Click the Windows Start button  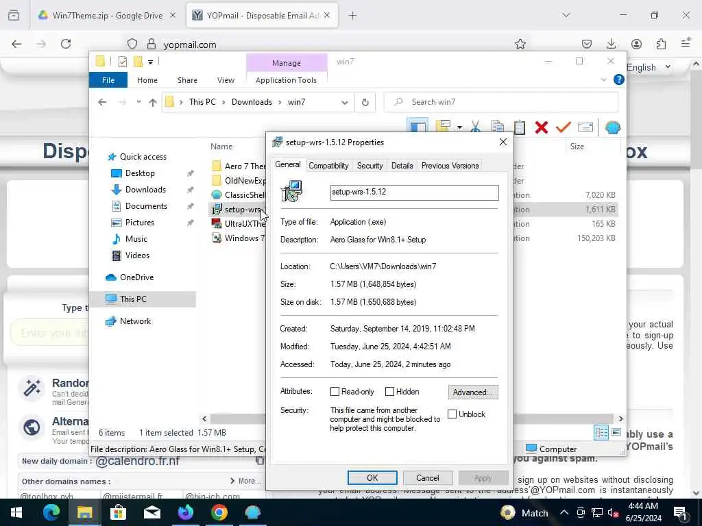coord(16,512)
